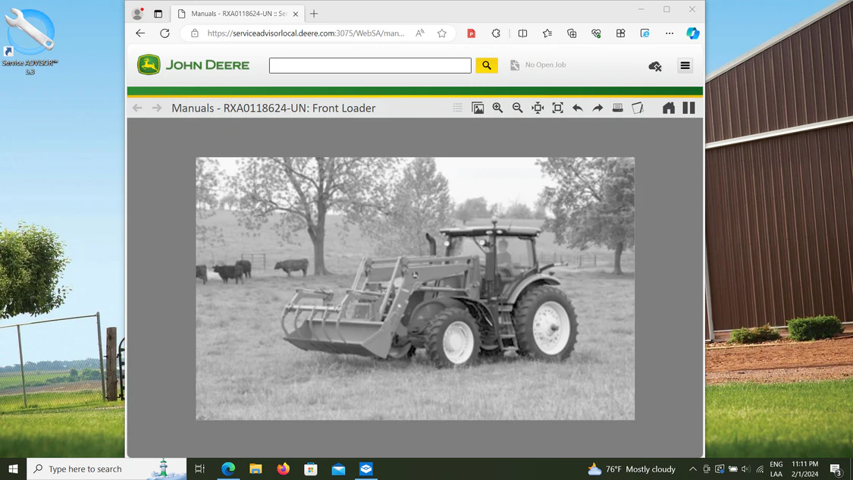Show hidden system tray icons chevron
This screenshot has height=480, width=853.
(x=692, y=469)
